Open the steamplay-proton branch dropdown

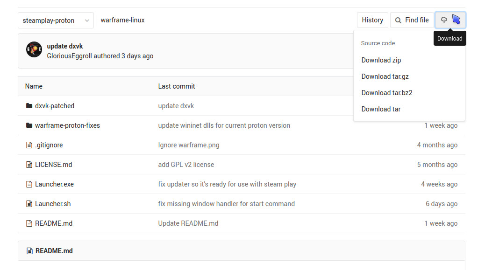[x=56, y=21]
